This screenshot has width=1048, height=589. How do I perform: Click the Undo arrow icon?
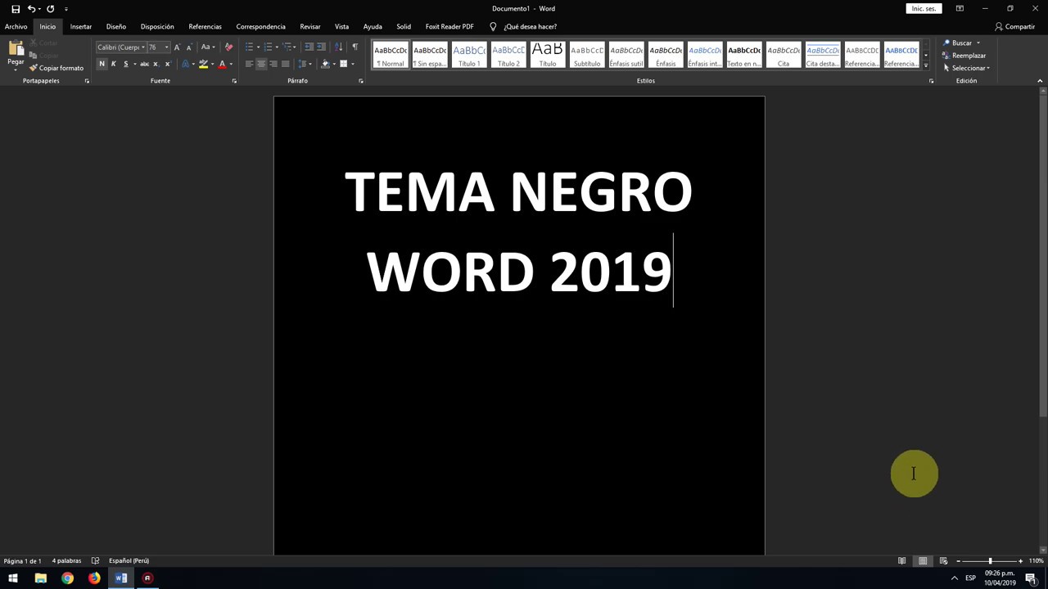pos(31,8)
